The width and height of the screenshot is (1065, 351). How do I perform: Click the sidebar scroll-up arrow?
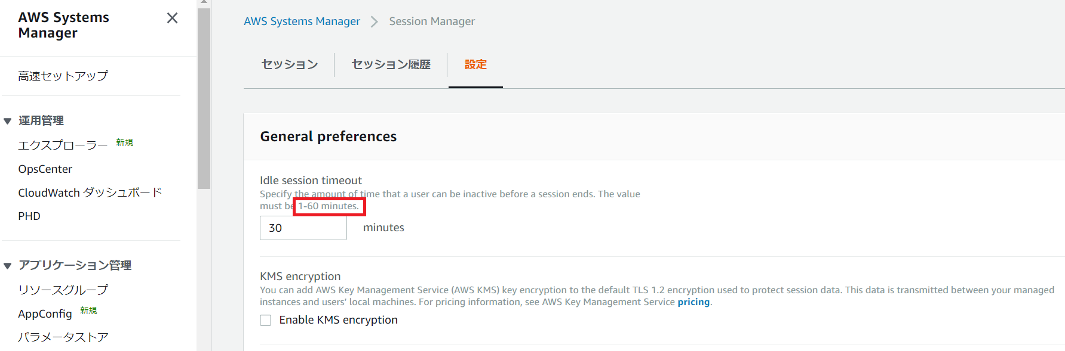[x=204, y=3]
